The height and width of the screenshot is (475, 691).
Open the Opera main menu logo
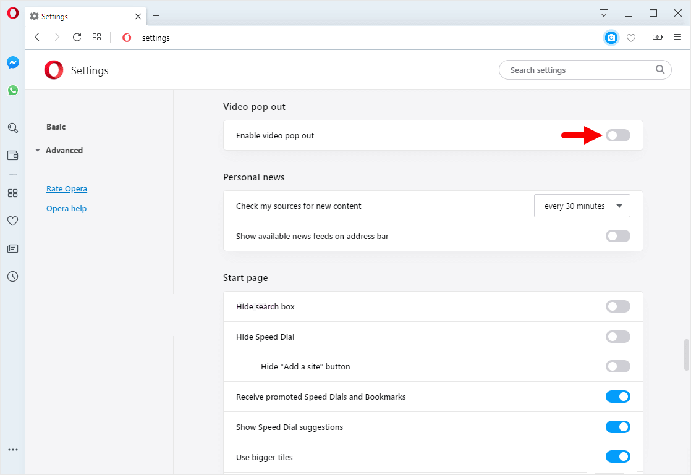click(x=13, y=13)
